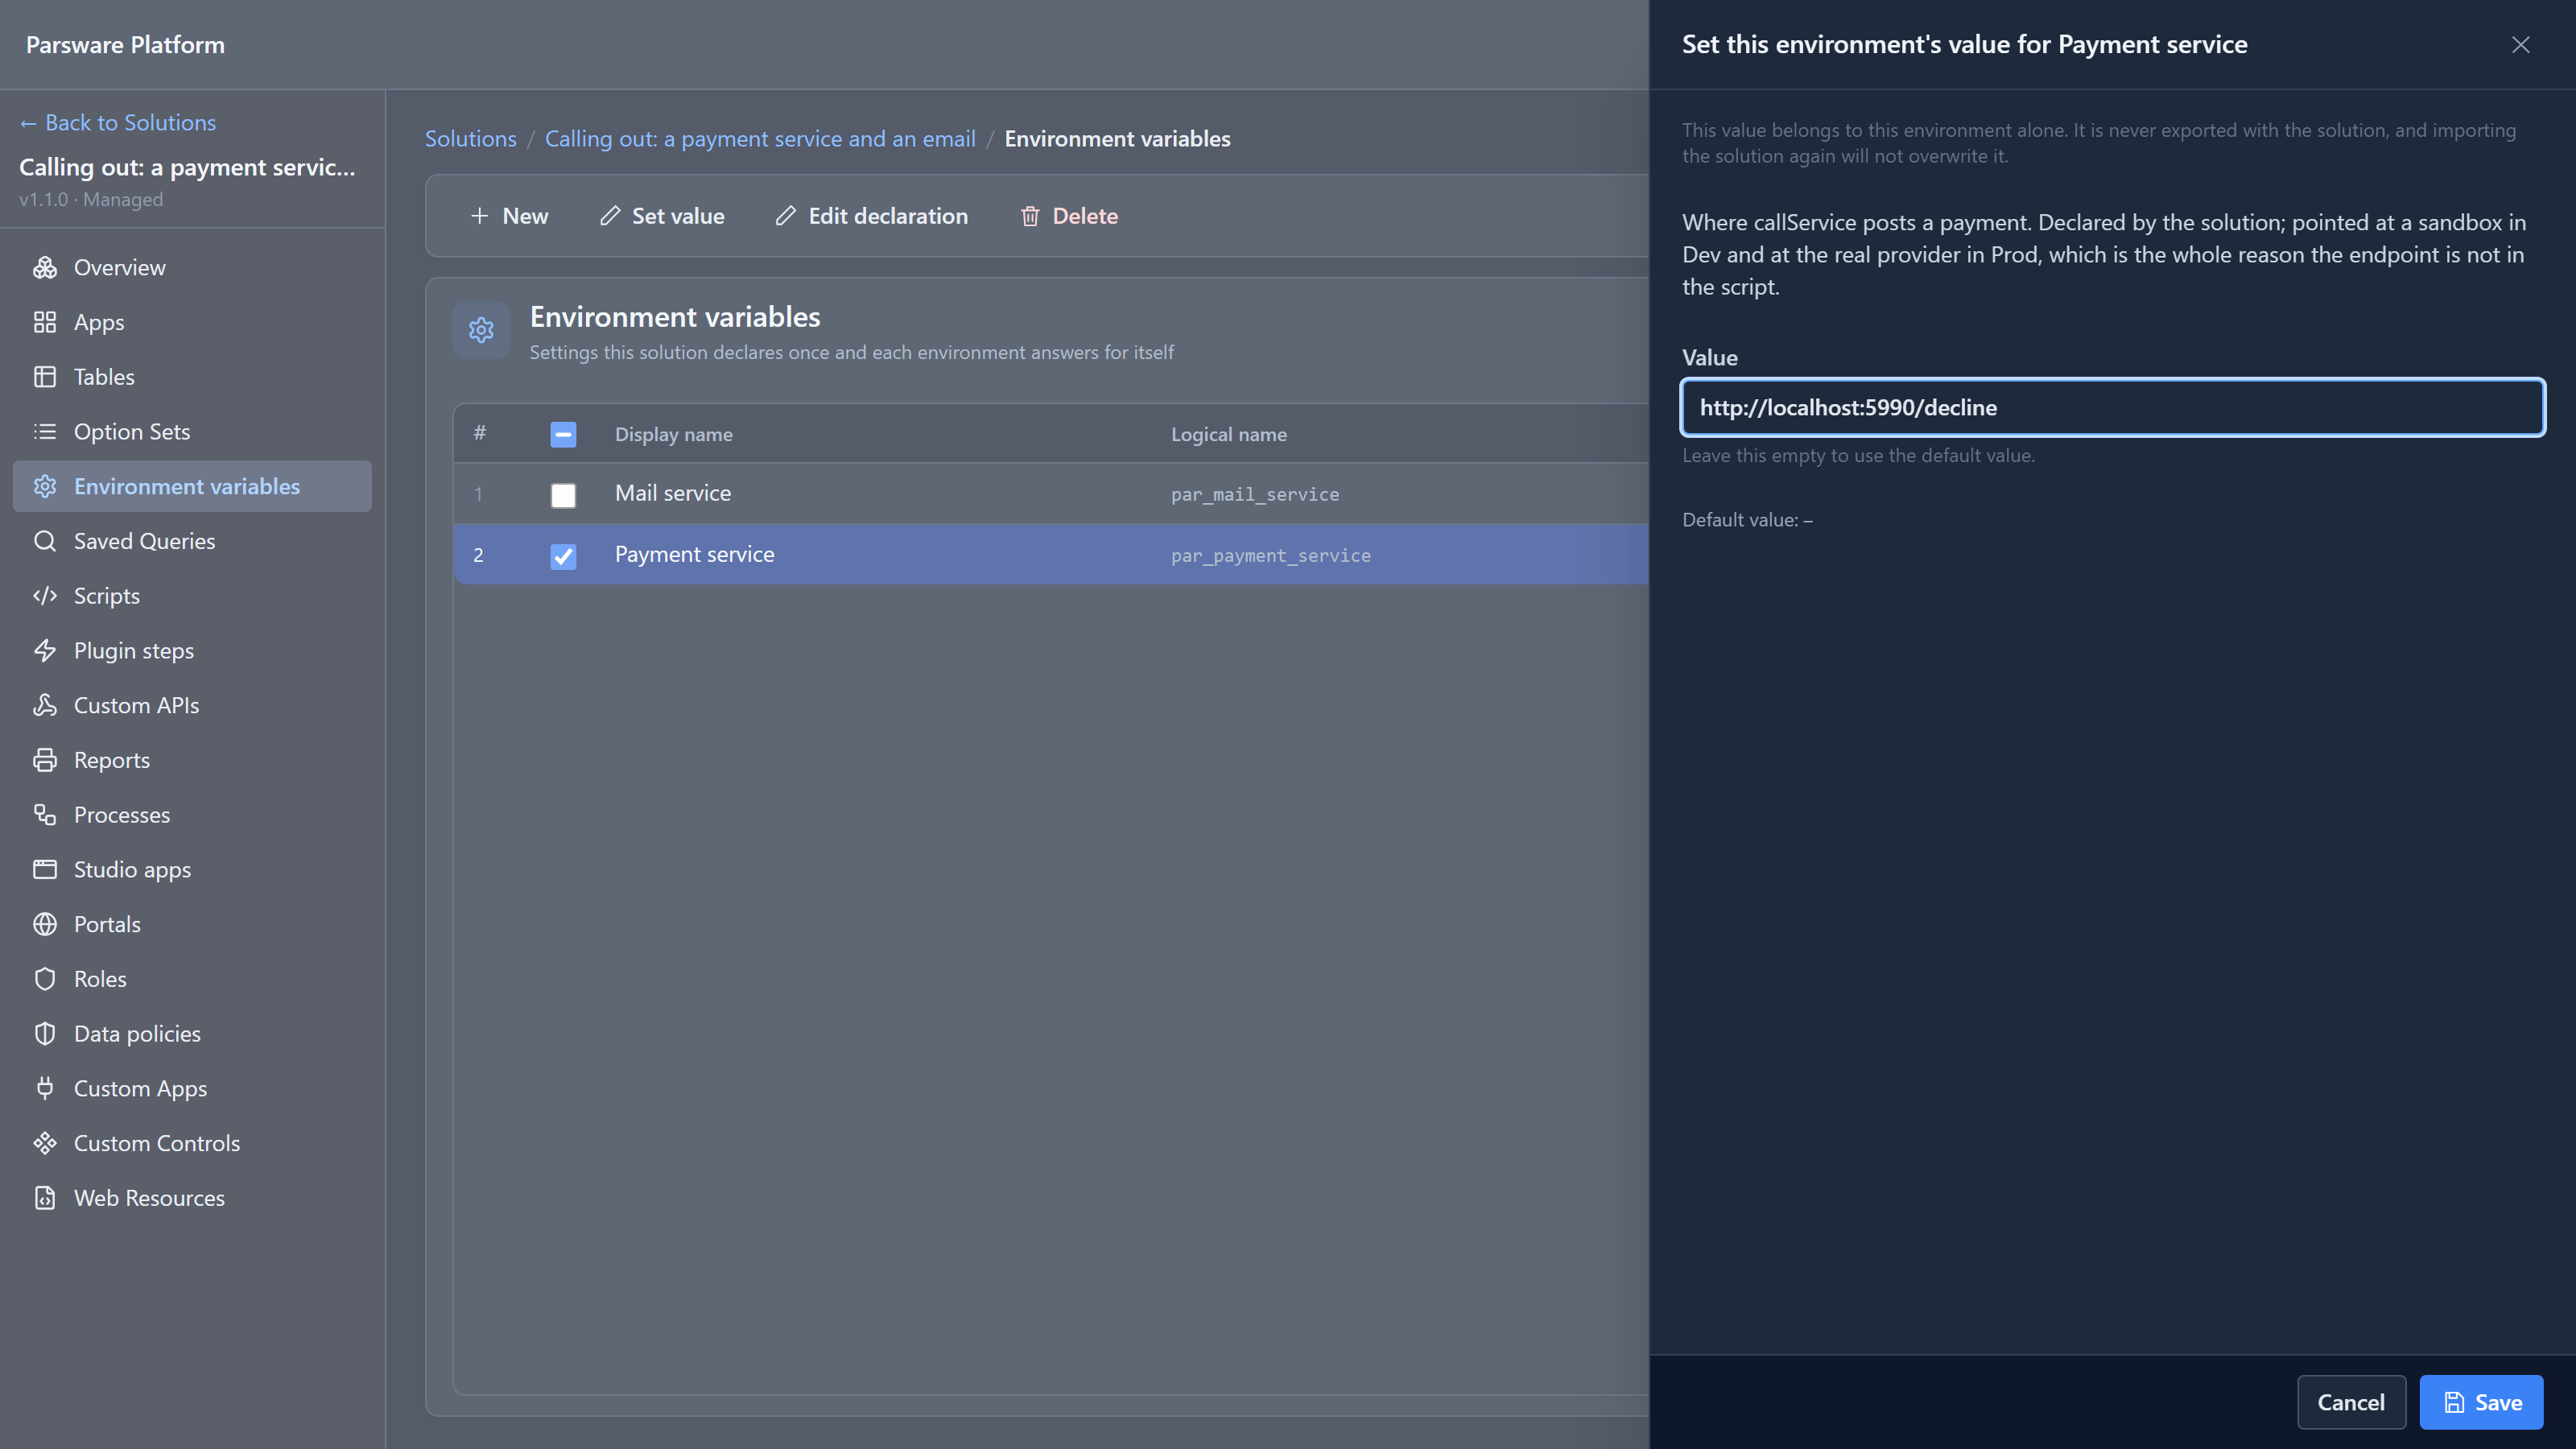Click the Apps grid icon
The image size is (2576, 1449).
click(45, 322)
